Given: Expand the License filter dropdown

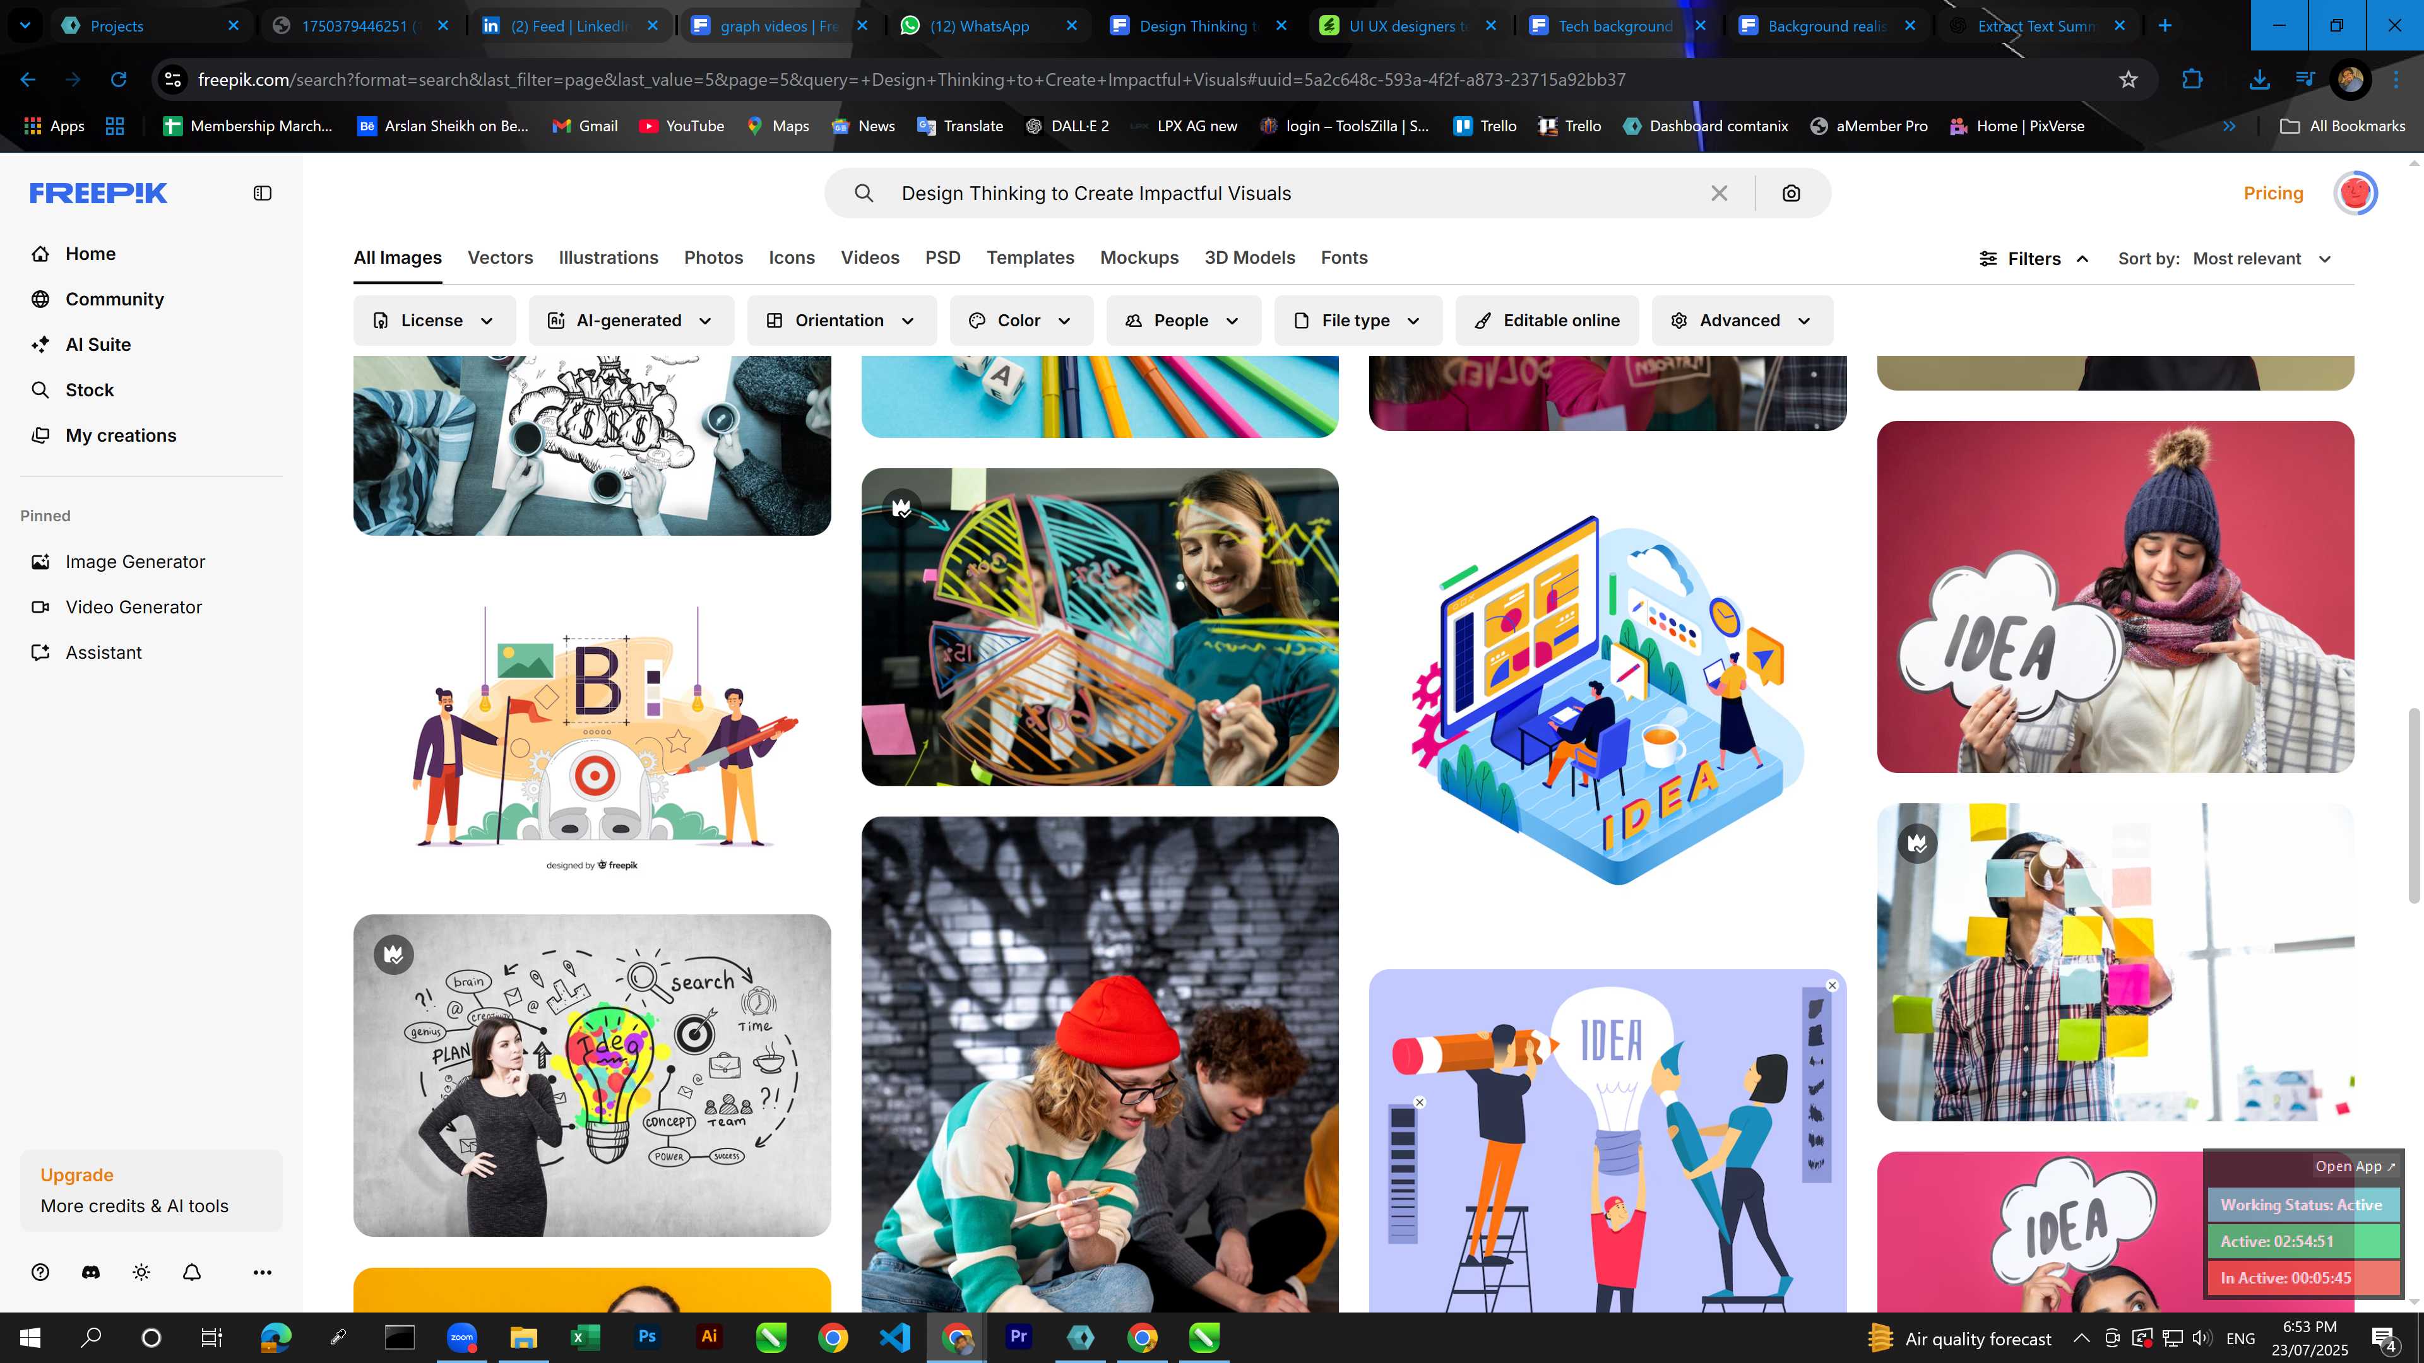Looking at the screenshot, I should (434, 321).
